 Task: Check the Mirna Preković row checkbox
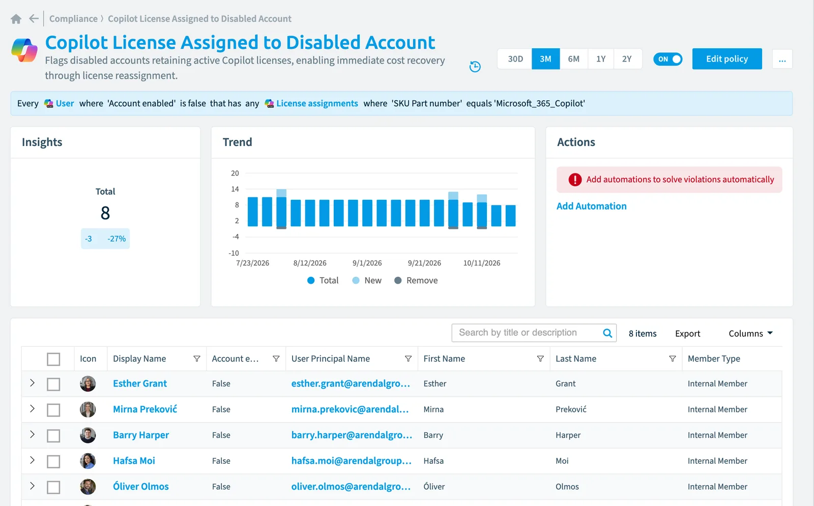click(x=53, y=410)
